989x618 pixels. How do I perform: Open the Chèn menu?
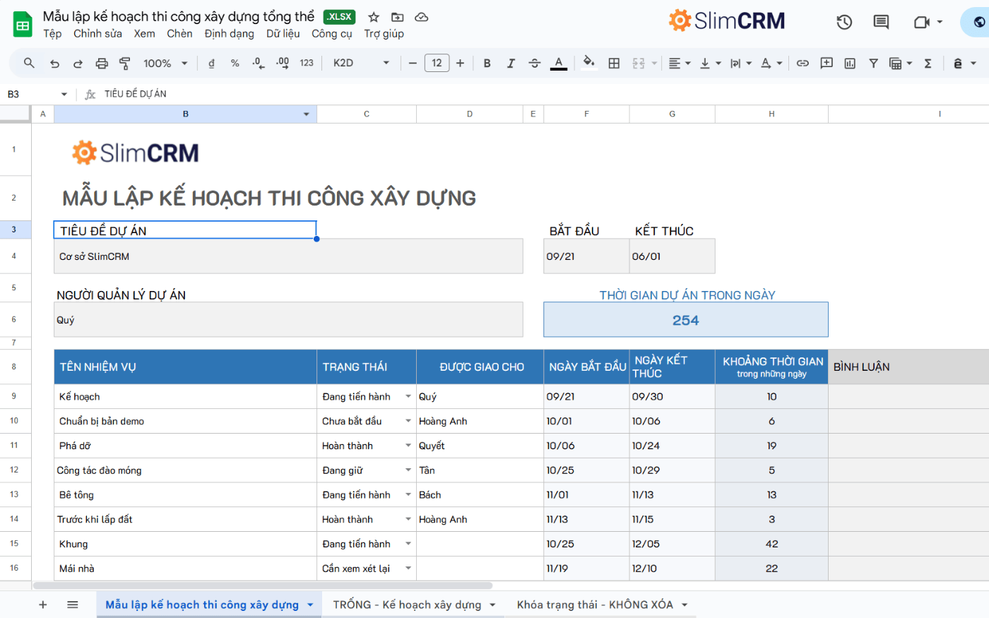(x=179, y=33)
